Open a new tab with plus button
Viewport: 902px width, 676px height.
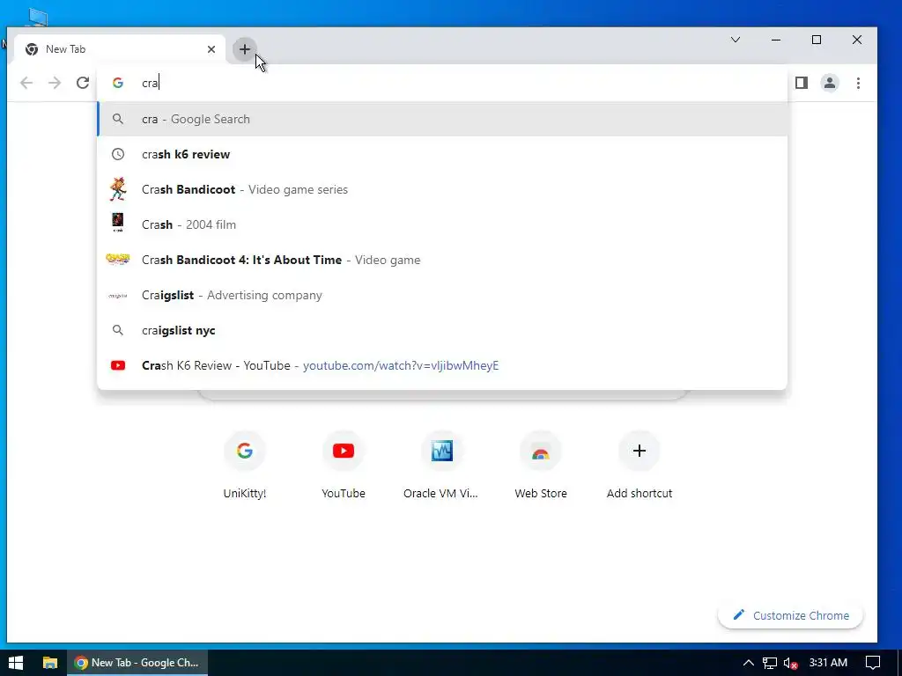click(x=245, y=49)
